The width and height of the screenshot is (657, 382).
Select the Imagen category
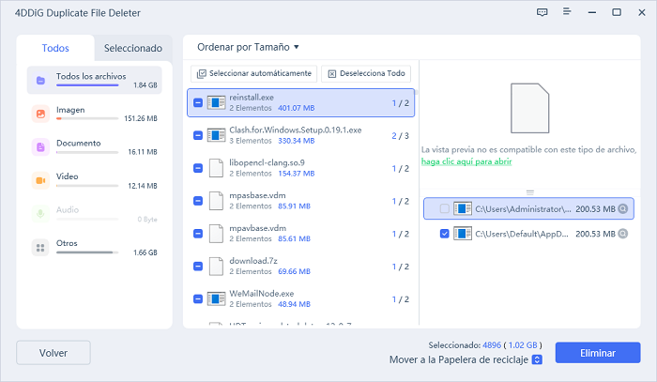(94, 114)
